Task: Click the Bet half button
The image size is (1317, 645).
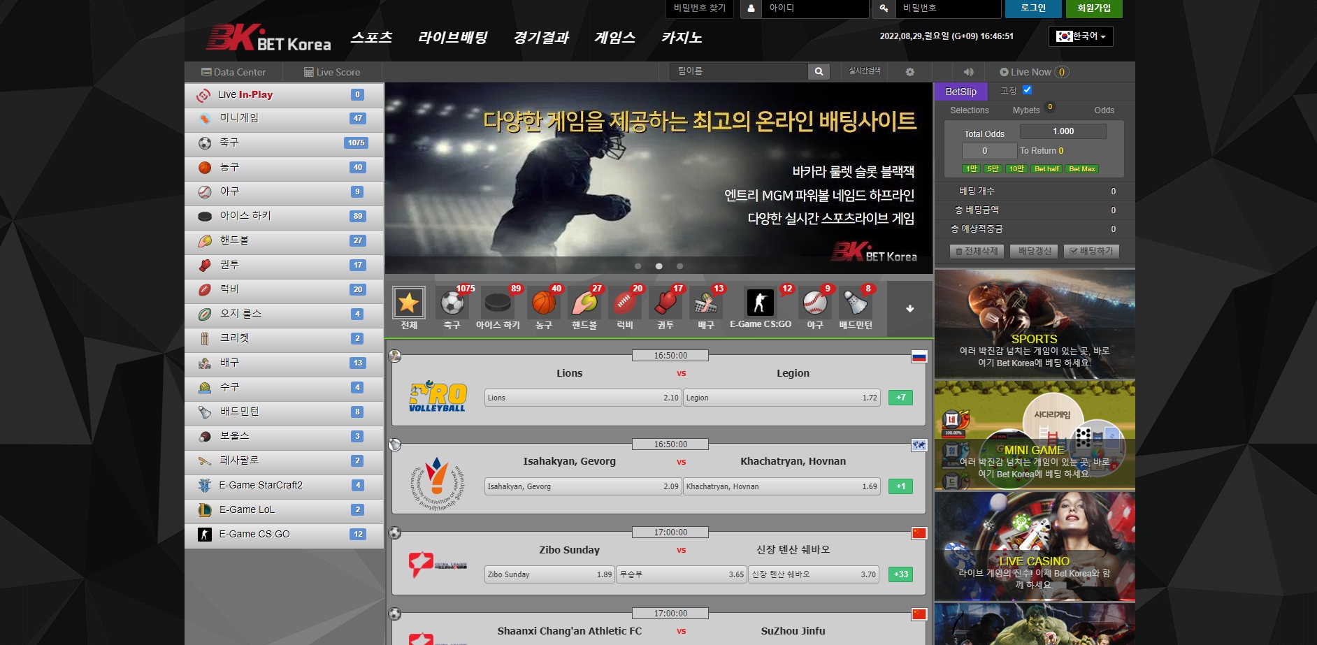Action: coord(1046,169)
